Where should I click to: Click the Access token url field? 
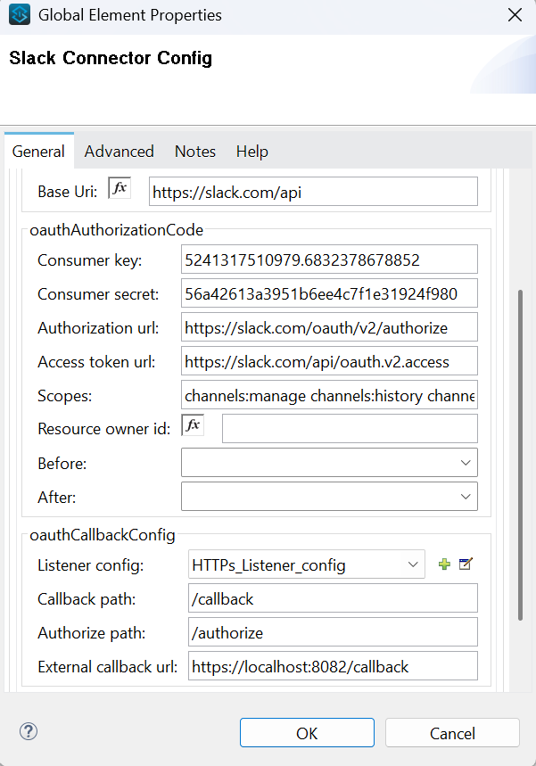coord(329,361)
